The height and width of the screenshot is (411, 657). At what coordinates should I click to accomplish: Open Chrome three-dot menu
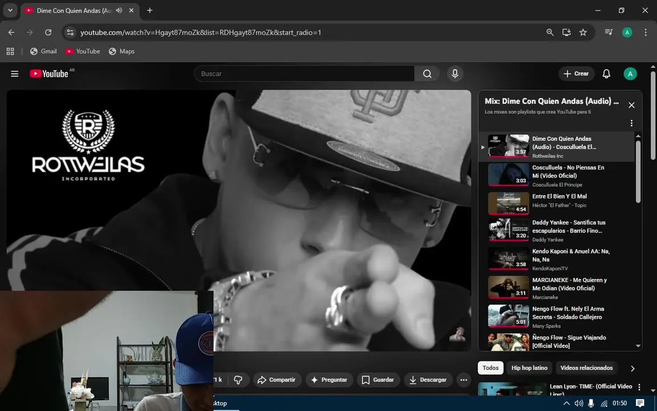coord(645,33)
